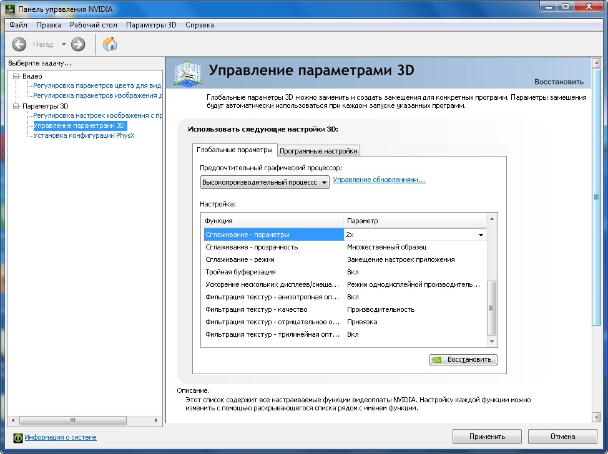Select Регулировка параметров изображения tree item
This screenshot has width=608, height=454.
97,95
